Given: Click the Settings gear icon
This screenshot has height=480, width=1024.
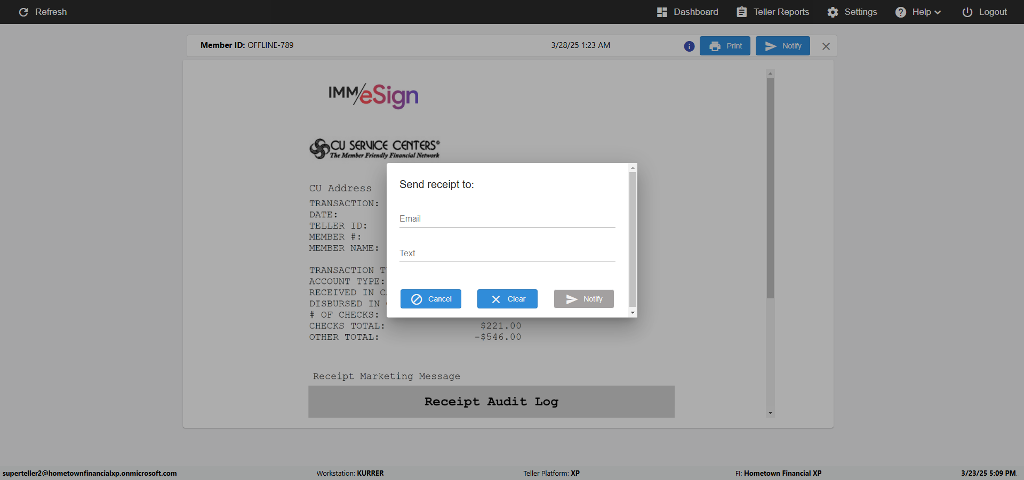Looking at the screenshot, I should pos(833,12).
